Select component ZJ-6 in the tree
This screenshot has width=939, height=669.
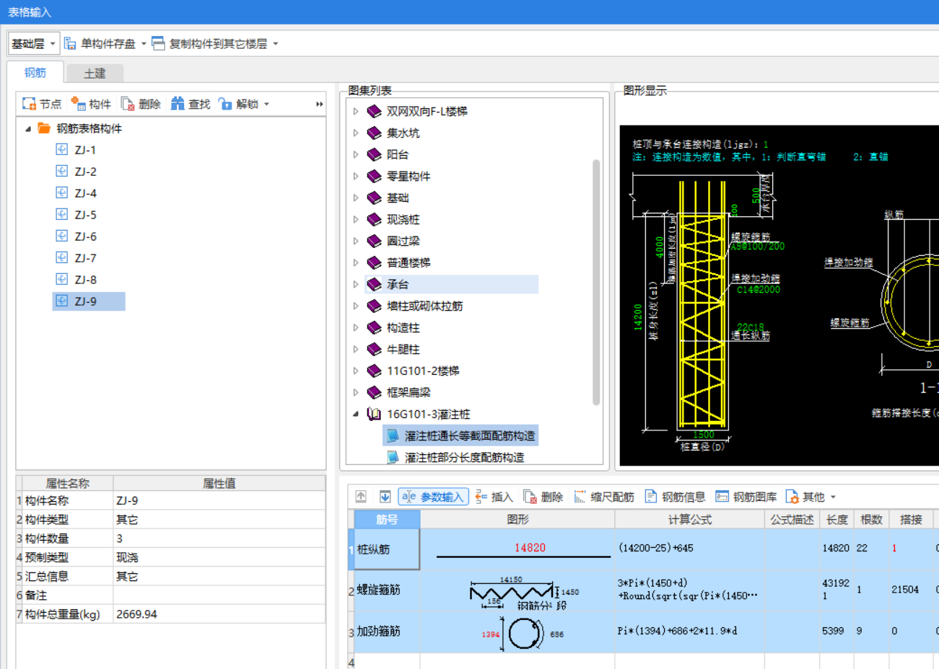[85, 236]
